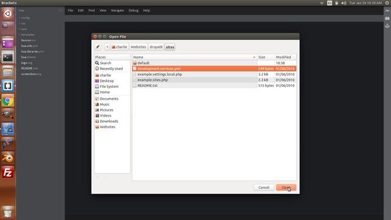Expand the sass folder in Brackets tree

(23, 29)
